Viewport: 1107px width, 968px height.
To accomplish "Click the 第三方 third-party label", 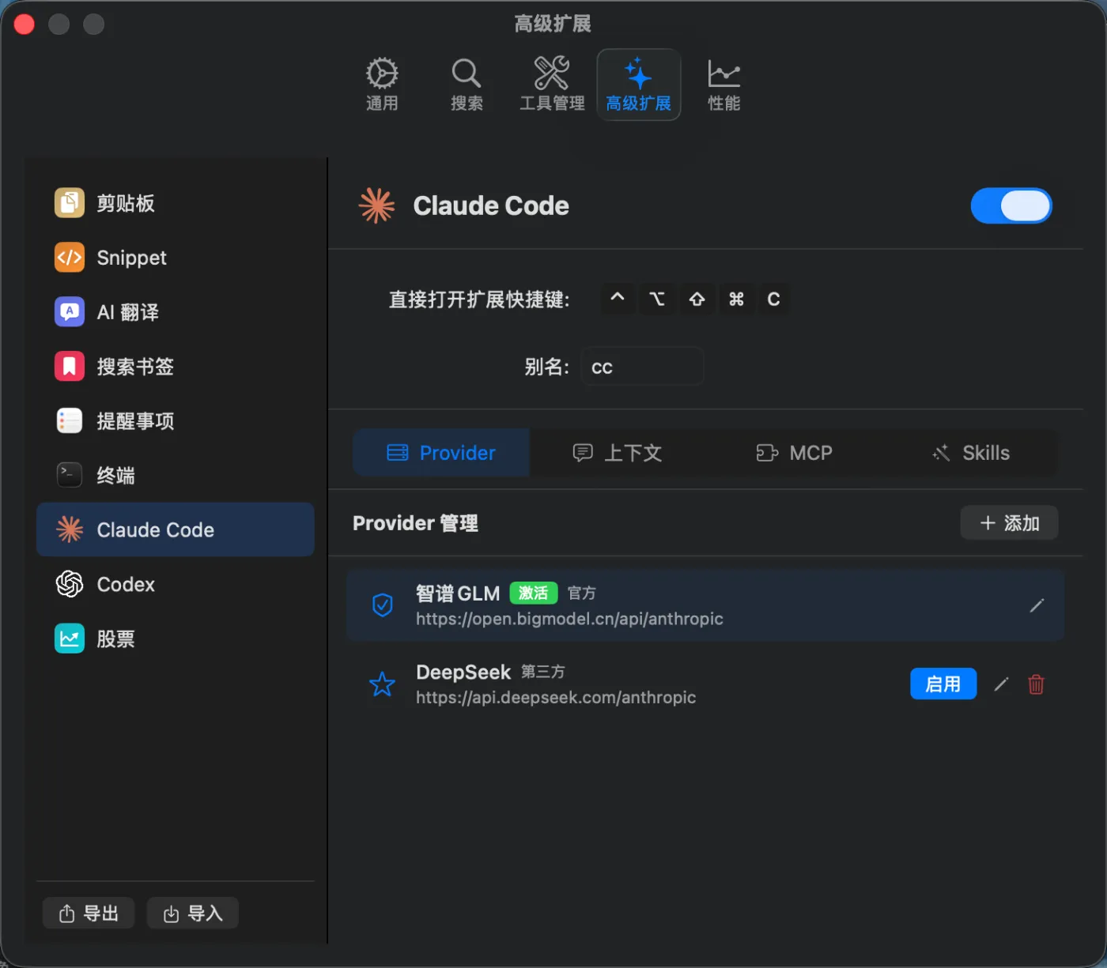I will 543,672.
